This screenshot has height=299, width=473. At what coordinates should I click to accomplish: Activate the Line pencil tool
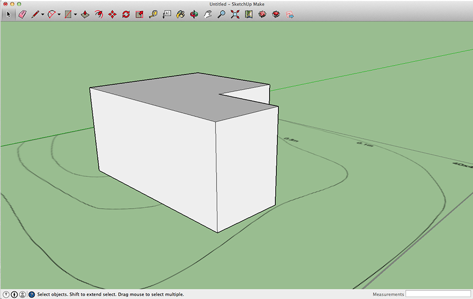pos(35,14)
